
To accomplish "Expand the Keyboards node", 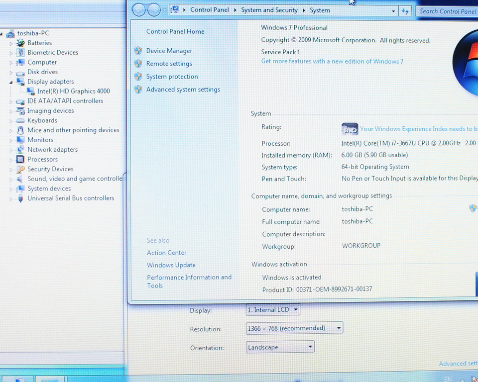I will tap(11, 121).
